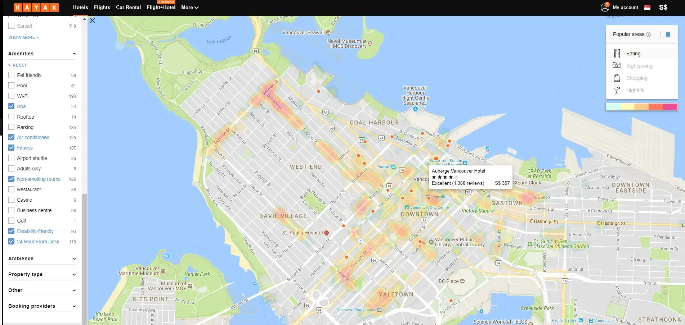This screenshot has width=685, height=325.
Task: Check the Casino amenity checkbox
Action: tap(12, 200)
